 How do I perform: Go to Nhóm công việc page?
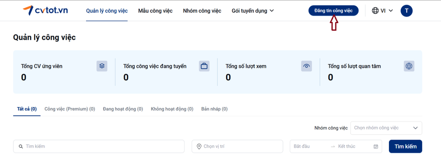[202, 11]
